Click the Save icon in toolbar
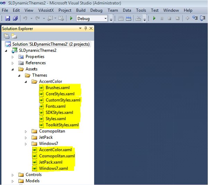The image size is (208, 185). tap(8, 18)
